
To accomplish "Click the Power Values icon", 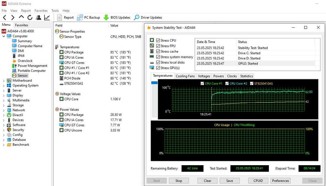I will pyautogui.click(x=57, y=109).
